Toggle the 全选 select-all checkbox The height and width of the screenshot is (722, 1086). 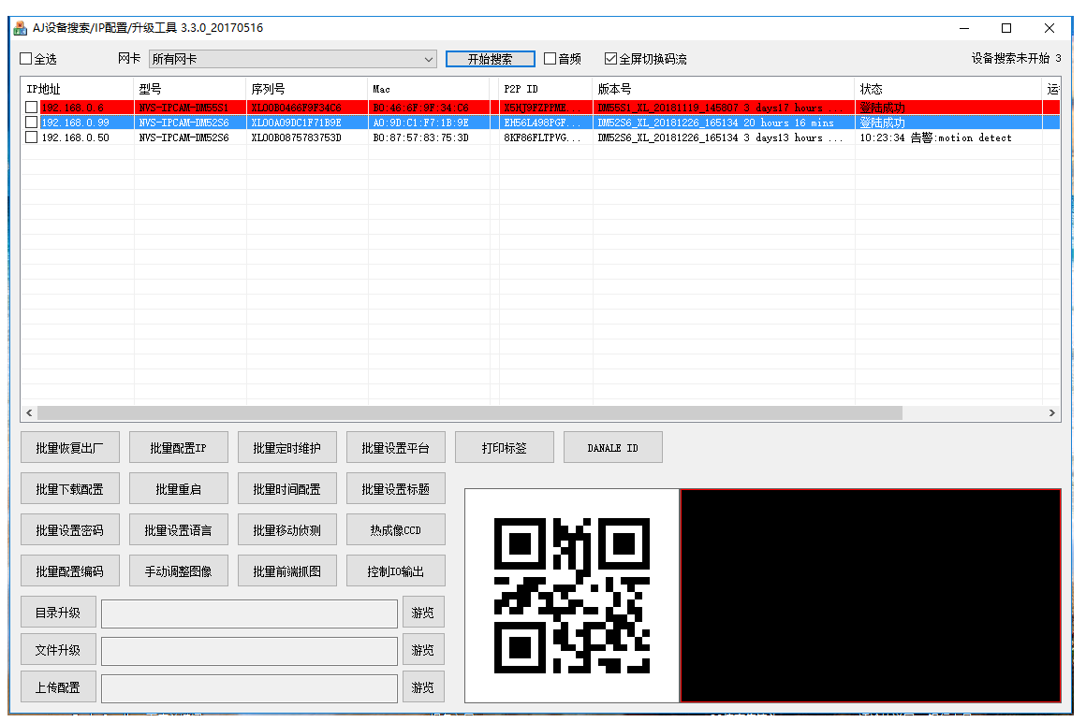tap(26, 59)
